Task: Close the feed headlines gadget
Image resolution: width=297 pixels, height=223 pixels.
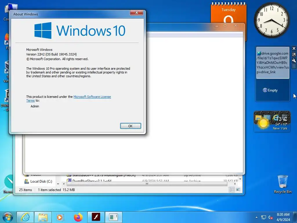Action: tap(294, 48)
